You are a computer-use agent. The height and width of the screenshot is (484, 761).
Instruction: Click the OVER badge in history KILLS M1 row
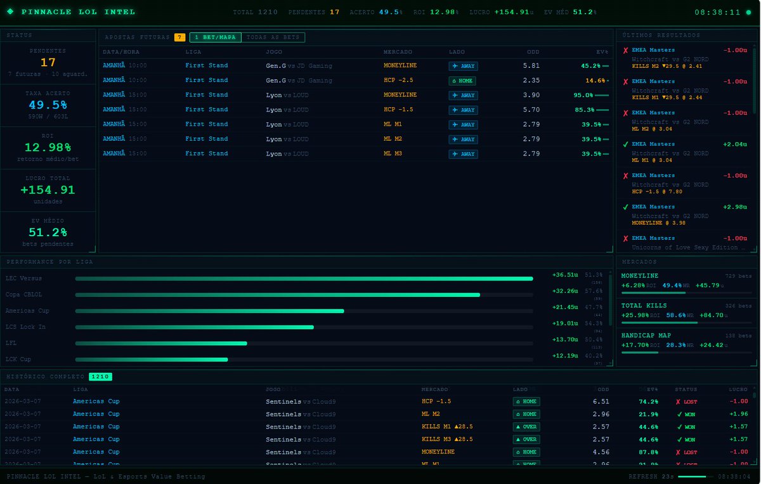click(526, 427)
